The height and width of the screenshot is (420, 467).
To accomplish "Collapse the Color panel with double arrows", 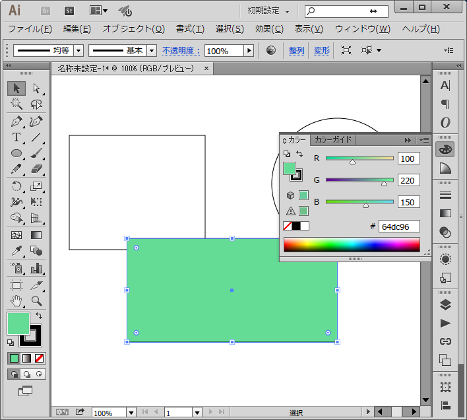I will (408, 140).
